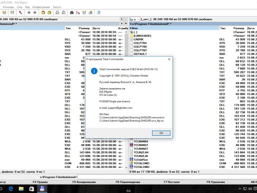The height and width of the screenshot is (193, 257).
Task: Click the notepad icon in the toolbar
Action: (x=99, y=13)
